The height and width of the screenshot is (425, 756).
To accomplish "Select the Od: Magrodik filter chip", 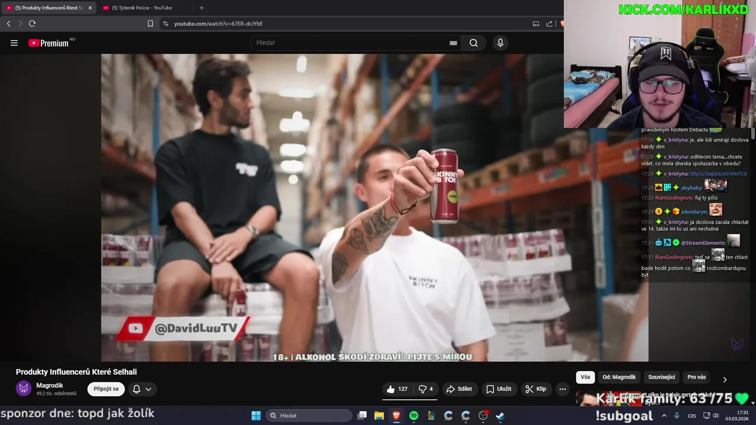I will click(619, 377).
